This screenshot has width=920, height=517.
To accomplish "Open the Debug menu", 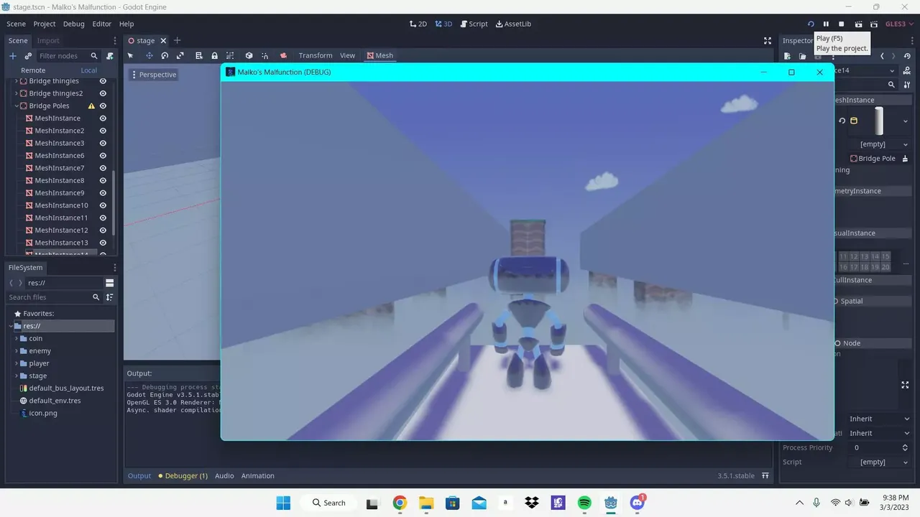I will pos(73,24).
